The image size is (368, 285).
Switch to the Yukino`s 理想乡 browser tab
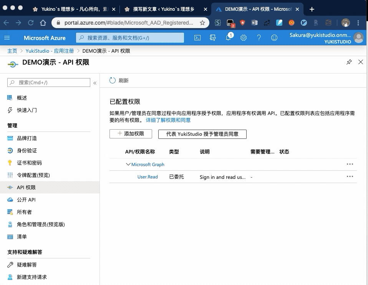click(75, 9)
